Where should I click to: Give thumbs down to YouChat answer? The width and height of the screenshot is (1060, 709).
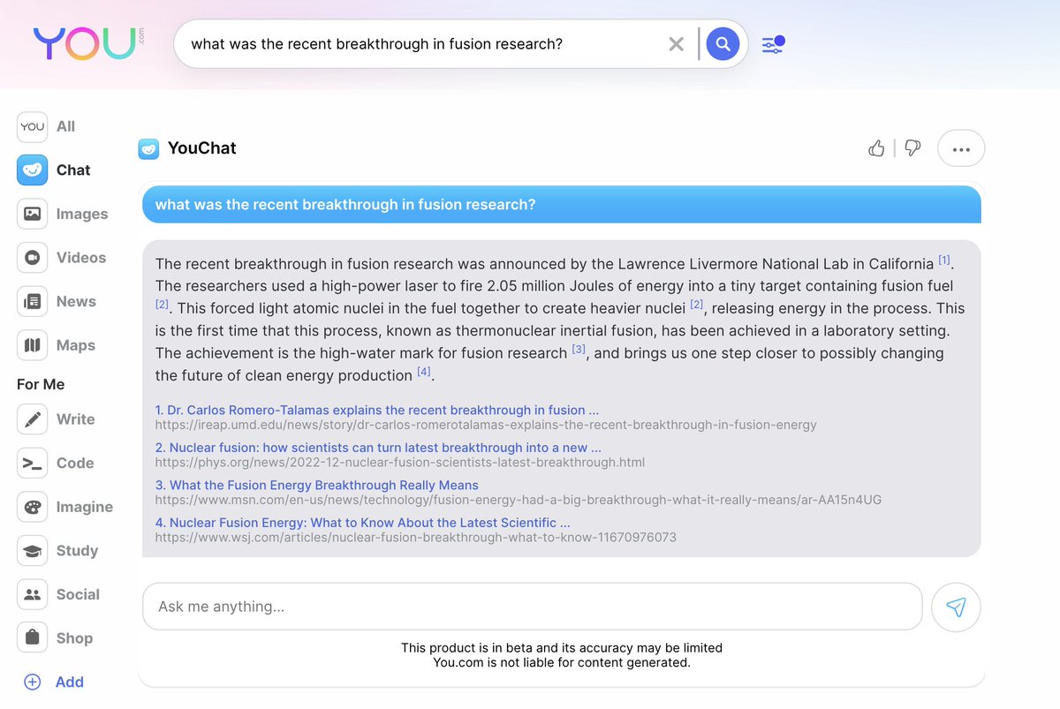(x=912, y=148)
